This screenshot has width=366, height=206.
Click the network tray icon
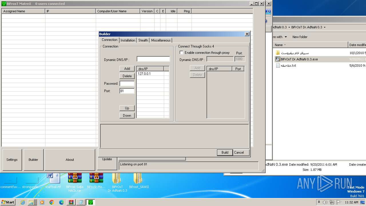pos(332,202)
